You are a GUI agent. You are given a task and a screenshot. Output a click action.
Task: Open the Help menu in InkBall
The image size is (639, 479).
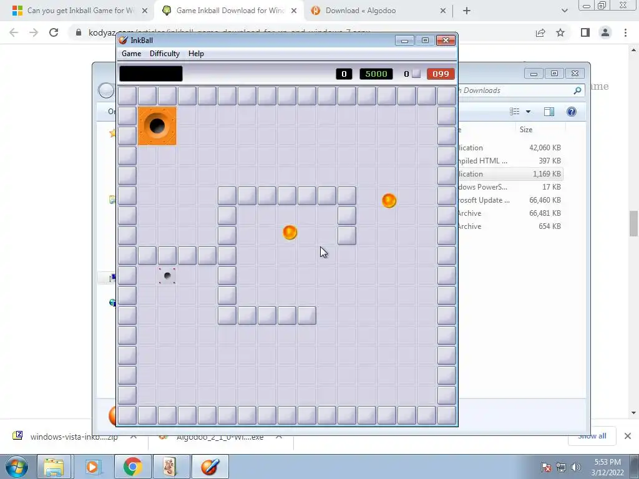(196, 54)
